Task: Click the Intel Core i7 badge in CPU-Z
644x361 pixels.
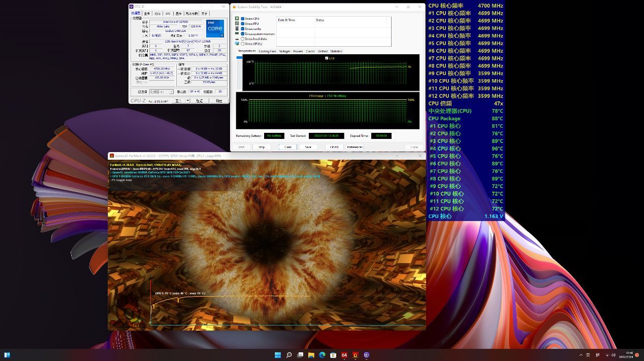Action: coord(215,28)
